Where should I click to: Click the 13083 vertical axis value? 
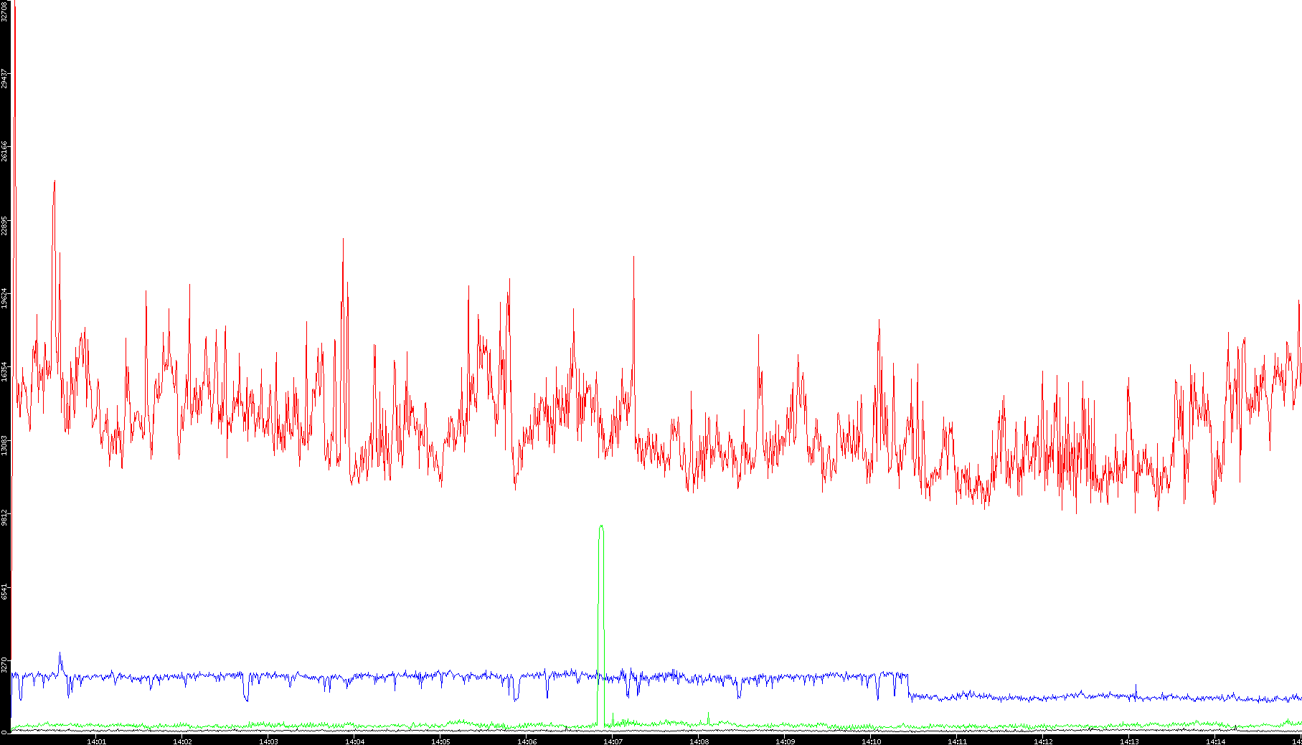[x=5, y=445]
